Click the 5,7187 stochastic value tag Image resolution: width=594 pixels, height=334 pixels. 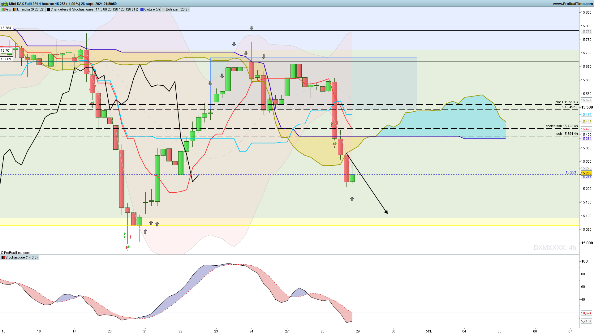pyautogui.click(x=586, y=321)
